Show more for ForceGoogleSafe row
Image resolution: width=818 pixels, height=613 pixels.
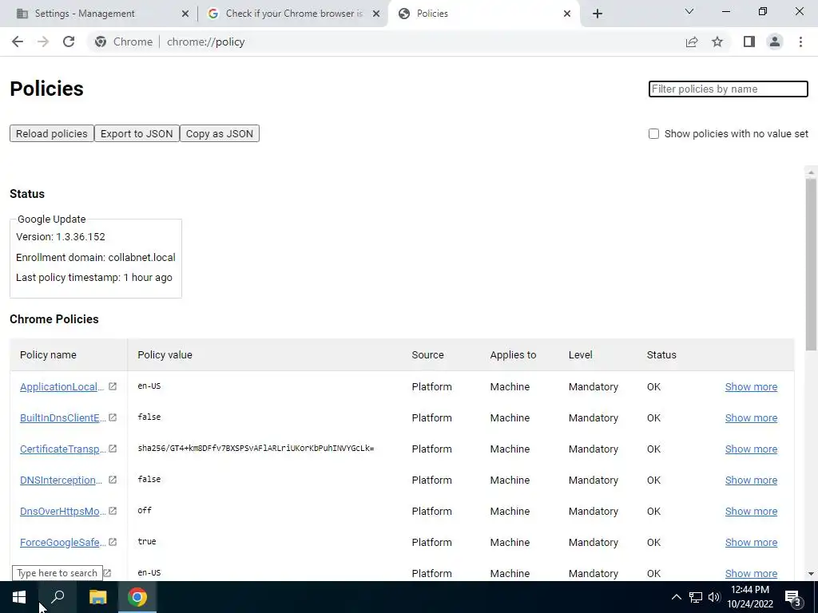coord(751,543)
